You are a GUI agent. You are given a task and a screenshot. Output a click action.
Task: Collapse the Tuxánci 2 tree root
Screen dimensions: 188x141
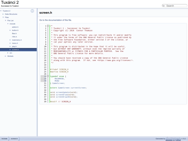(x=1, y=11)
